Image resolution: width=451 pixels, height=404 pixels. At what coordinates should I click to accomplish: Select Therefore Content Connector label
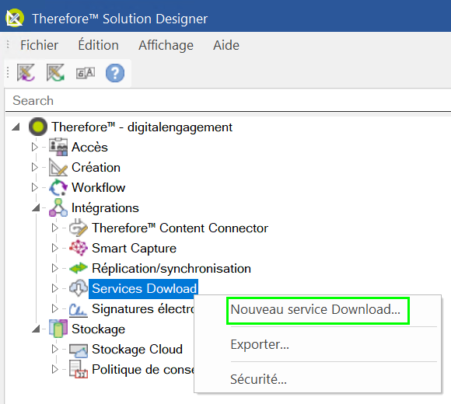[180, 228]
